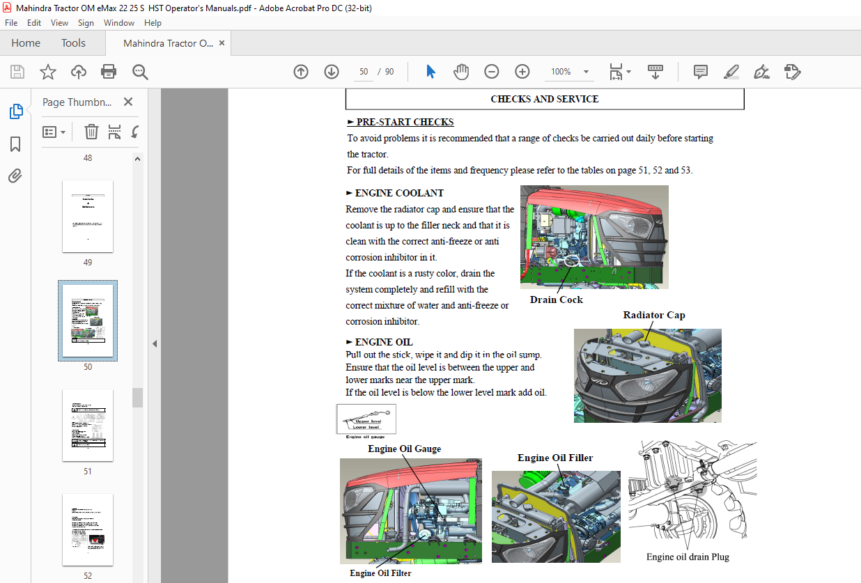Open the Bookmarks panel
The height and width of the screenshot is (583, 861).
coord(15,144)
